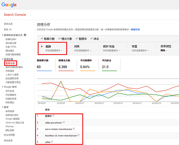The height and width of the screenshot is (145, 179).
Task: Open the 網路 dropdown under 搜尋類型
Action: 164,50
